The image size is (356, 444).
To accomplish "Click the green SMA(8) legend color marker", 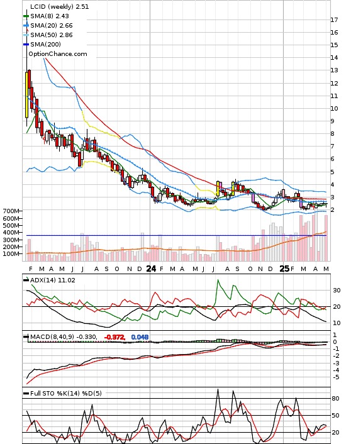I will coord(26,16).
